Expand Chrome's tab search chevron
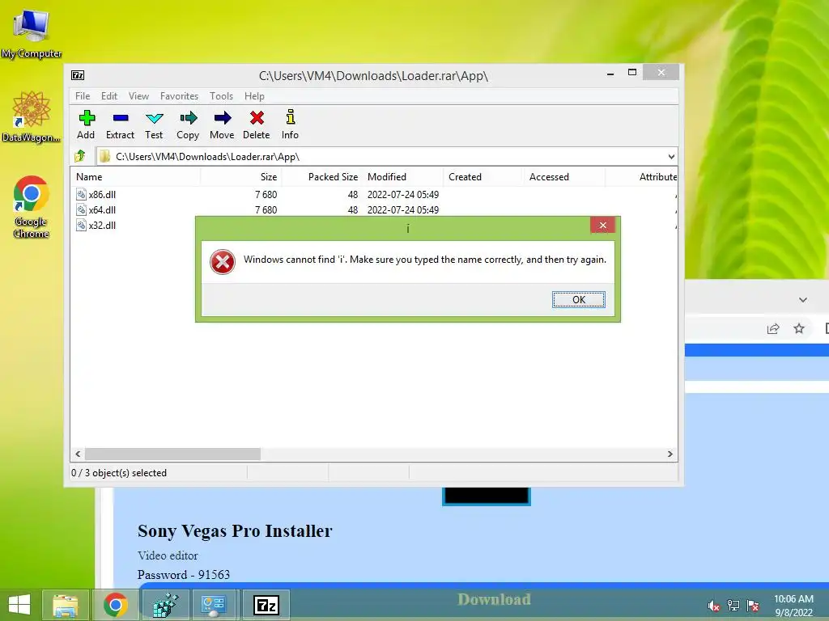 tap(802, 300)
